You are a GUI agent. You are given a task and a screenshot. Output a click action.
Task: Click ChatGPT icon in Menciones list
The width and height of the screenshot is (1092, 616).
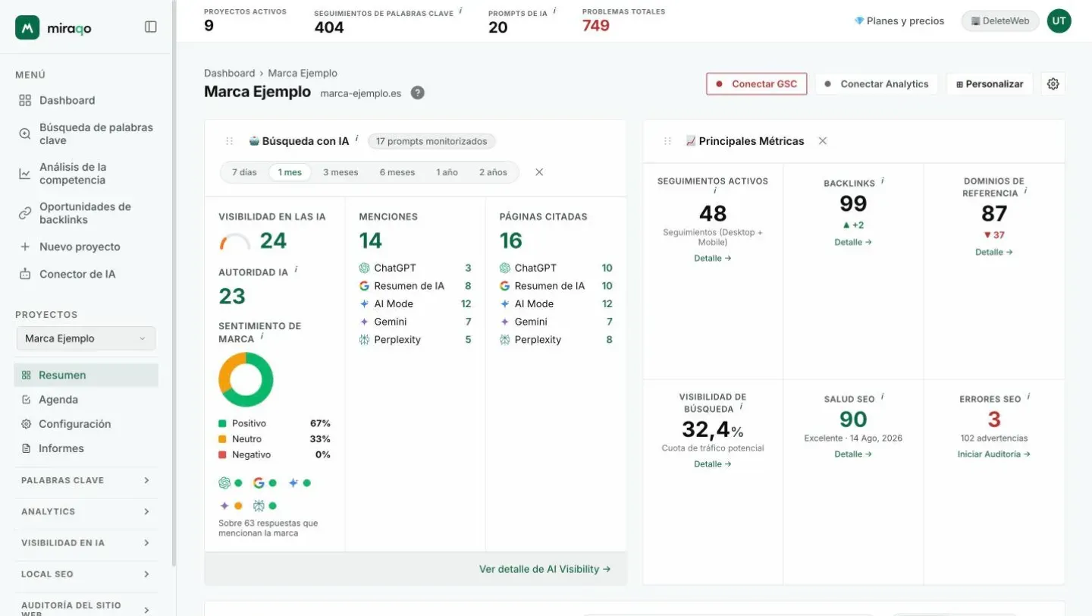pos(364,268)
